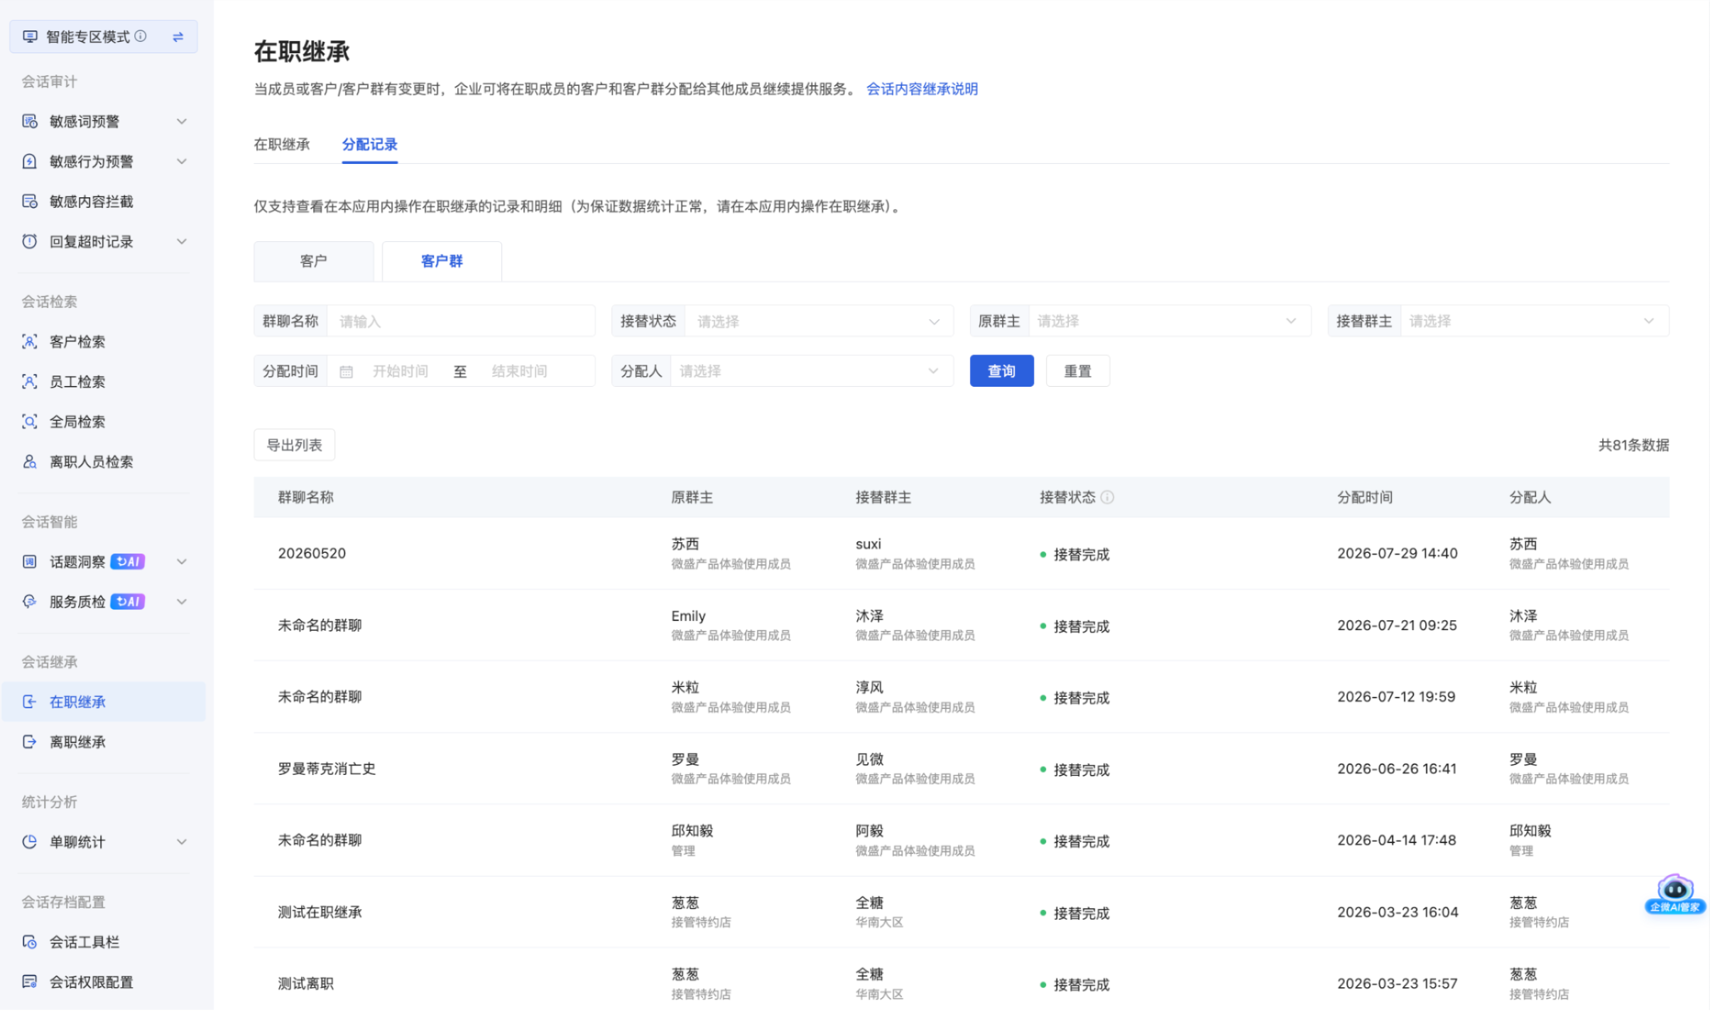Expand the 话题洞察 chevron

(182, 562)
